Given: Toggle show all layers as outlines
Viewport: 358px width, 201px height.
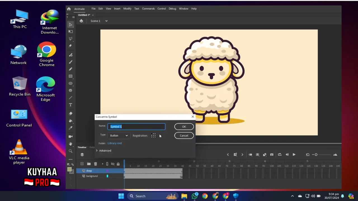Looking at the screenshot, I should point(107,164).
